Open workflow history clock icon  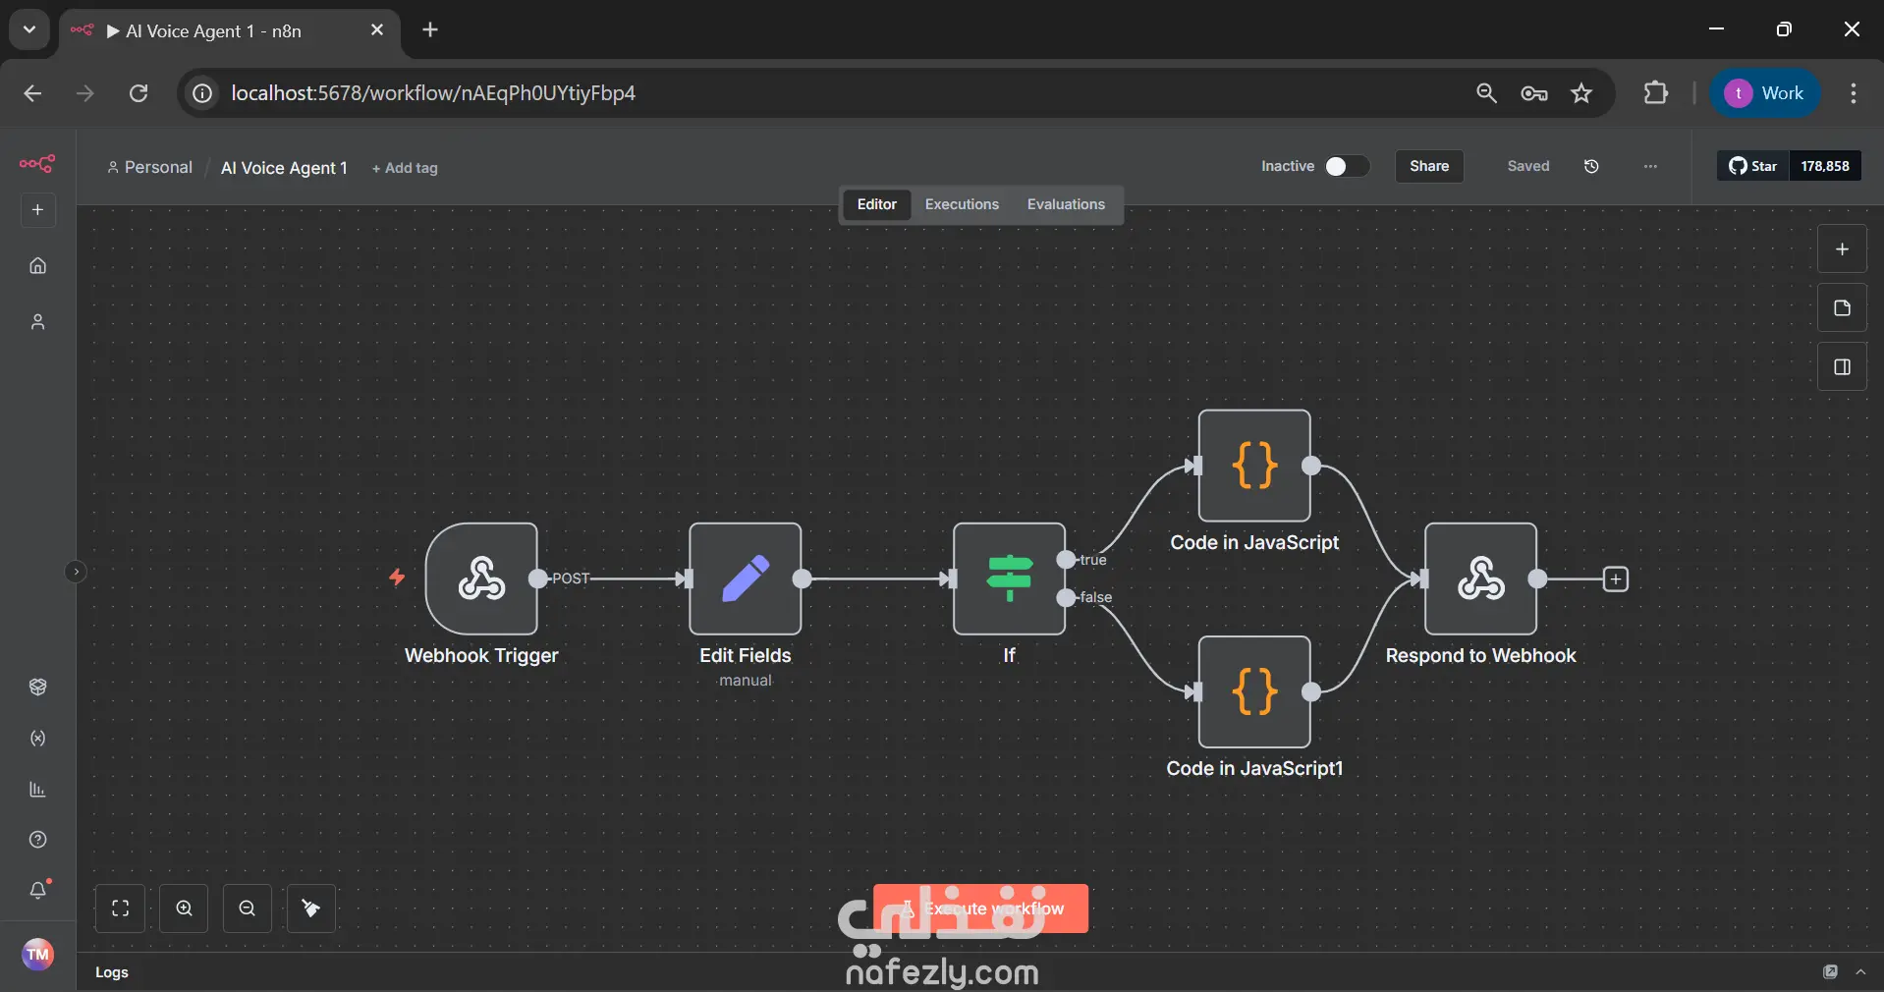tap(1592, 166)
